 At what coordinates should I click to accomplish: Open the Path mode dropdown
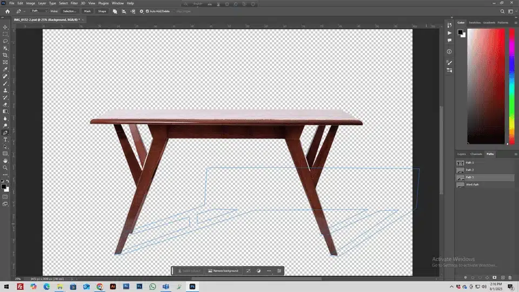pyautogui.click(x=39, y=11)
